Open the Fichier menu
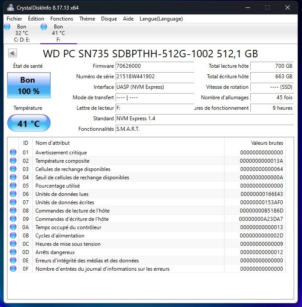The height and width of the screenshot is (307, 302). pos(14,19)
